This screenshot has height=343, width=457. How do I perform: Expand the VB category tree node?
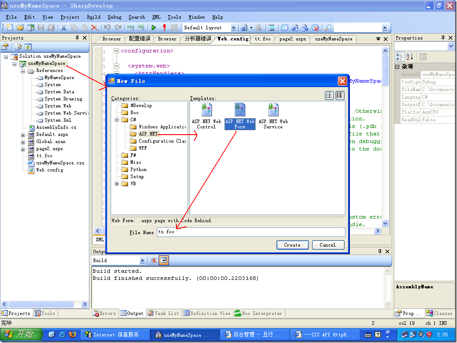coord(117,183)
